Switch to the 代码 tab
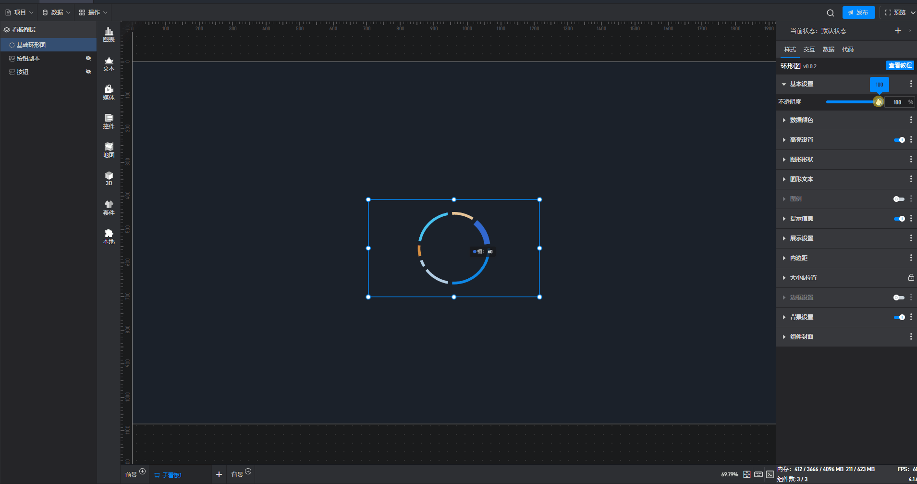Image resolution: width=917 pixels, height=484 pixels. pos(847,50)
